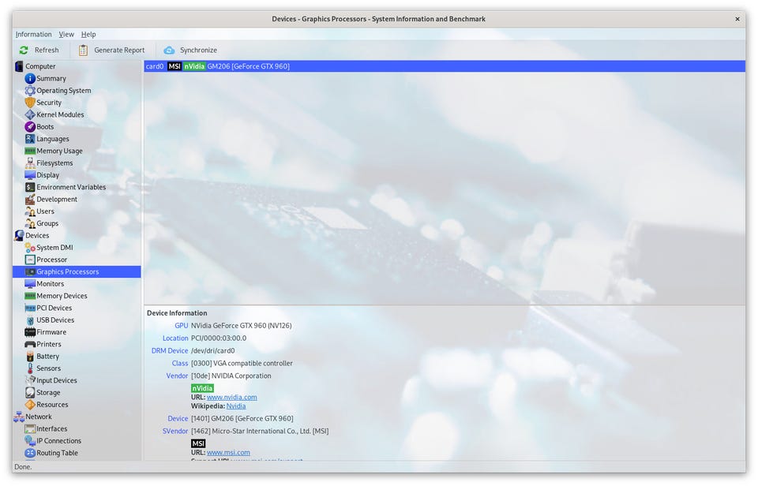This screenshot has height=486, width=758.
Task: Select the Network category in the tree
Action: pos(38,417)
